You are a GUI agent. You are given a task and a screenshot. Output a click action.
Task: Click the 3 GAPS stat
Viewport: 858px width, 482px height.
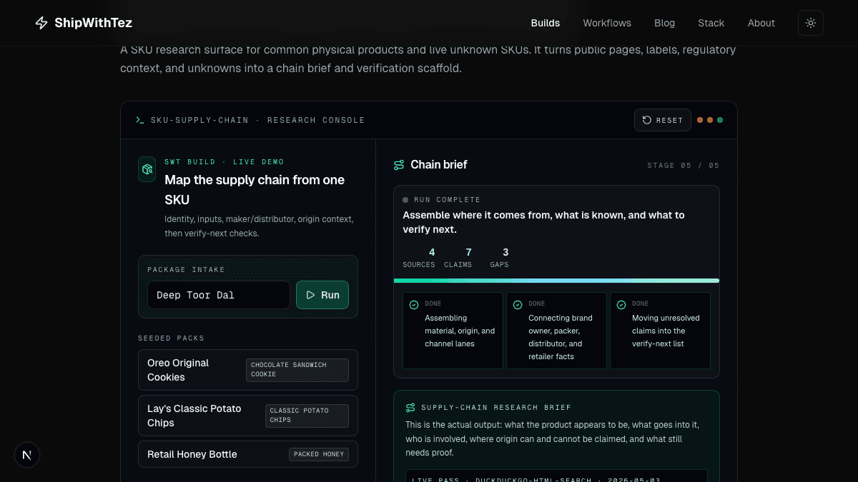tap(499, 258)
